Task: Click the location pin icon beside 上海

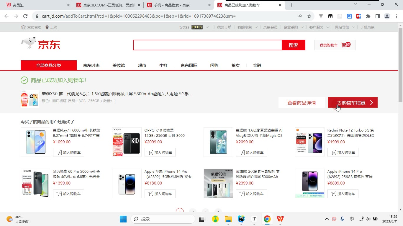Action: click(47, 27)
